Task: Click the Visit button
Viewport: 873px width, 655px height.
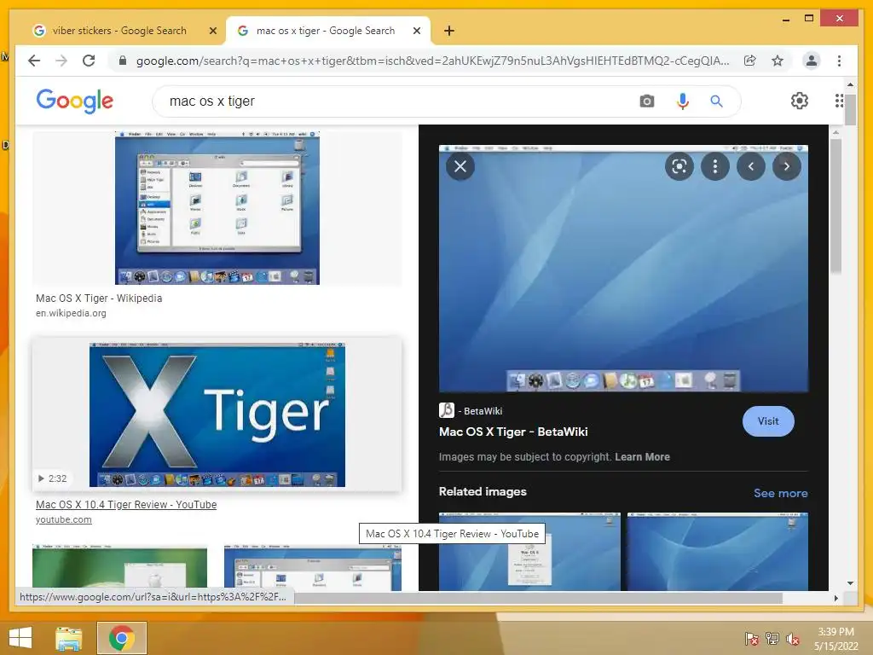Action: click(768, 421)
